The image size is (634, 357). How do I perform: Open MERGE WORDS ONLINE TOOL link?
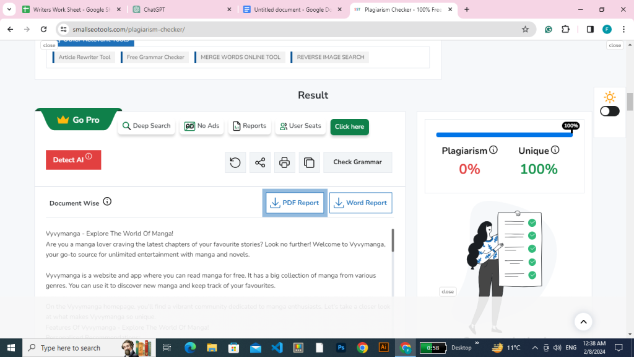(x=240, y=57)
